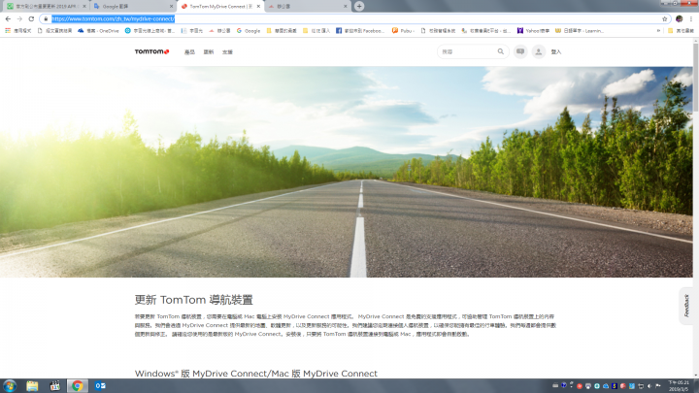Open the OneDrive bookmark
This screenshot has width=699, height=393.
[x=98, y=31]
